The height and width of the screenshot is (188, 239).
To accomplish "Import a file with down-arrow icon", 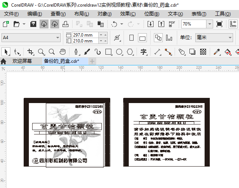I will tap(151, 24).
